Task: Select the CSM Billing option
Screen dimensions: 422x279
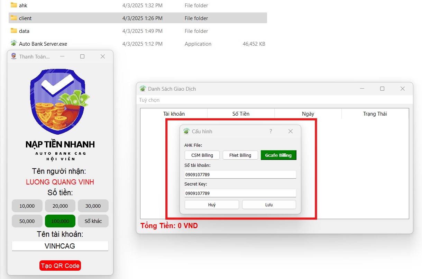Action: tap(202, 155)
